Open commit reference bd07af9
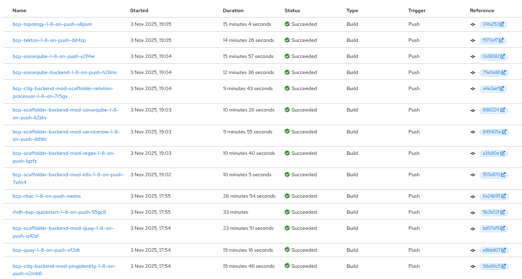The height and width of the screenshot is (279, 522). tap(490, 228)
